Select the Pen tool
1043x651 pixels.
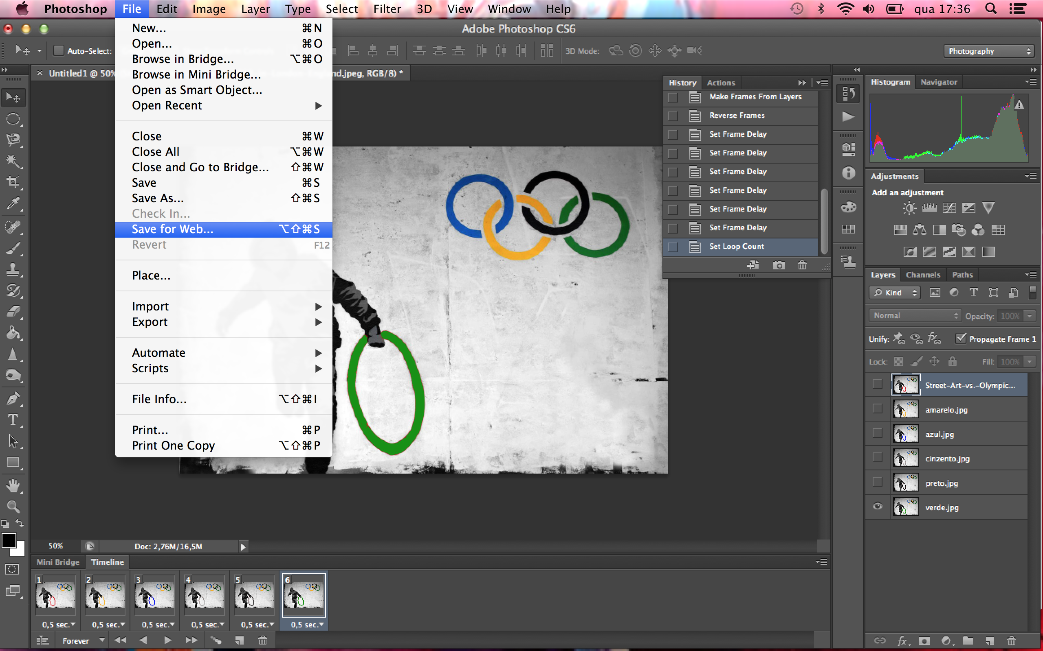point(13,399)
